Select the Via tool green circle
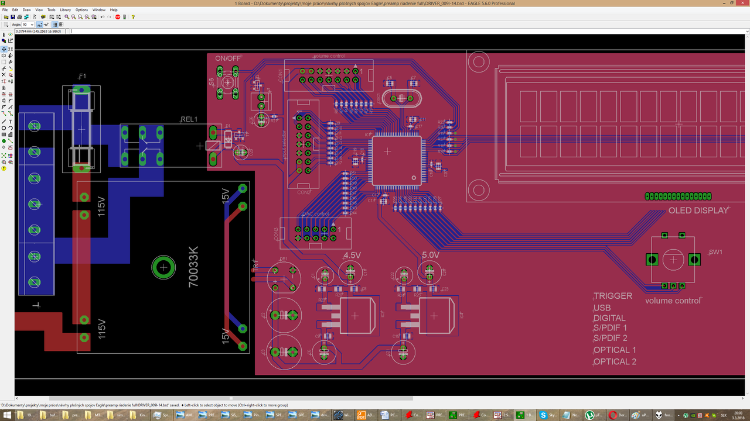Viewport: 750px width, 421px height. tap(4, 141)
